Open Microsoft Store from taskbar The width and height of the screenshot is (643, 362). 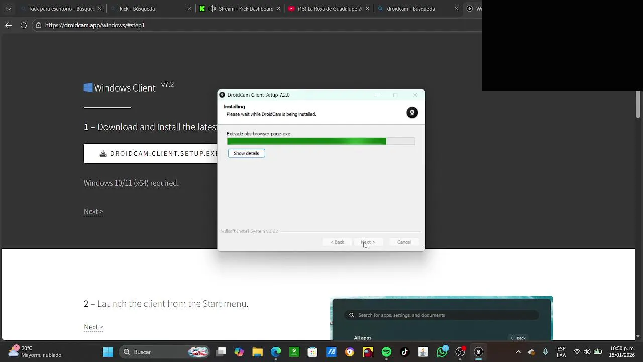pyautogui.click(x=312, y=352)
